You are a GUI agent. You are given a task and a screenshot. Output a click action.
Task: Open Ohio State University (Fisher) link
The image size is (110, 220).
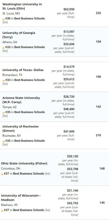pos(24,163)
